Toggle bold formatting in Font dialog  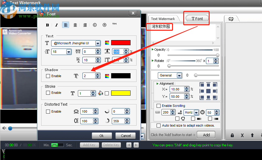tap(48, 25)
